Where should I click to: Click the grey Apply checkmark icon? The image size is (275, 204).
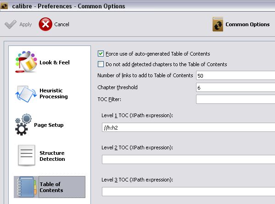tap(11, 24)
